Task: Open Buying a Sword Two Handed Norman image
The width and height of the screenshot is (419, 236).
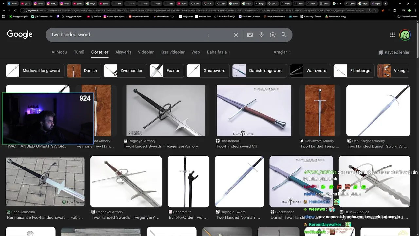Action: (x=239, y=182)
